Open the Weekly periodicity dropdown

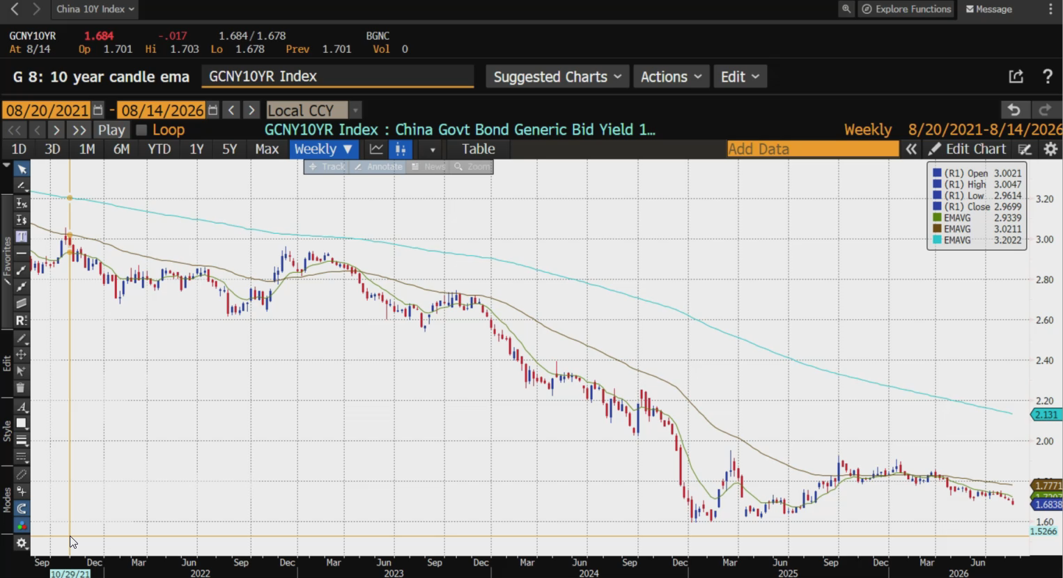(x=324, y=149)
